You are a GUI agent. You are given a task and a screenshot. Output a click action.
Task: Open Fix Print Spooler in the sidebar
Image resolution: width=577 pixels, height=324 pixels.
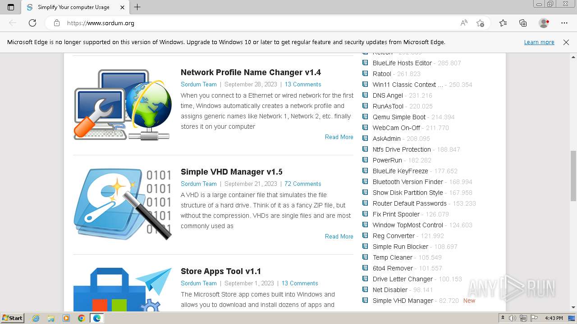[x=396, y=214]
